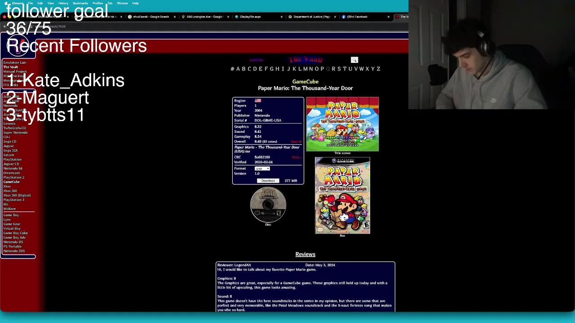Viewport: 575px width, 323px height.
Task: Select WiiWare in the system list
Action: point(9,209)
